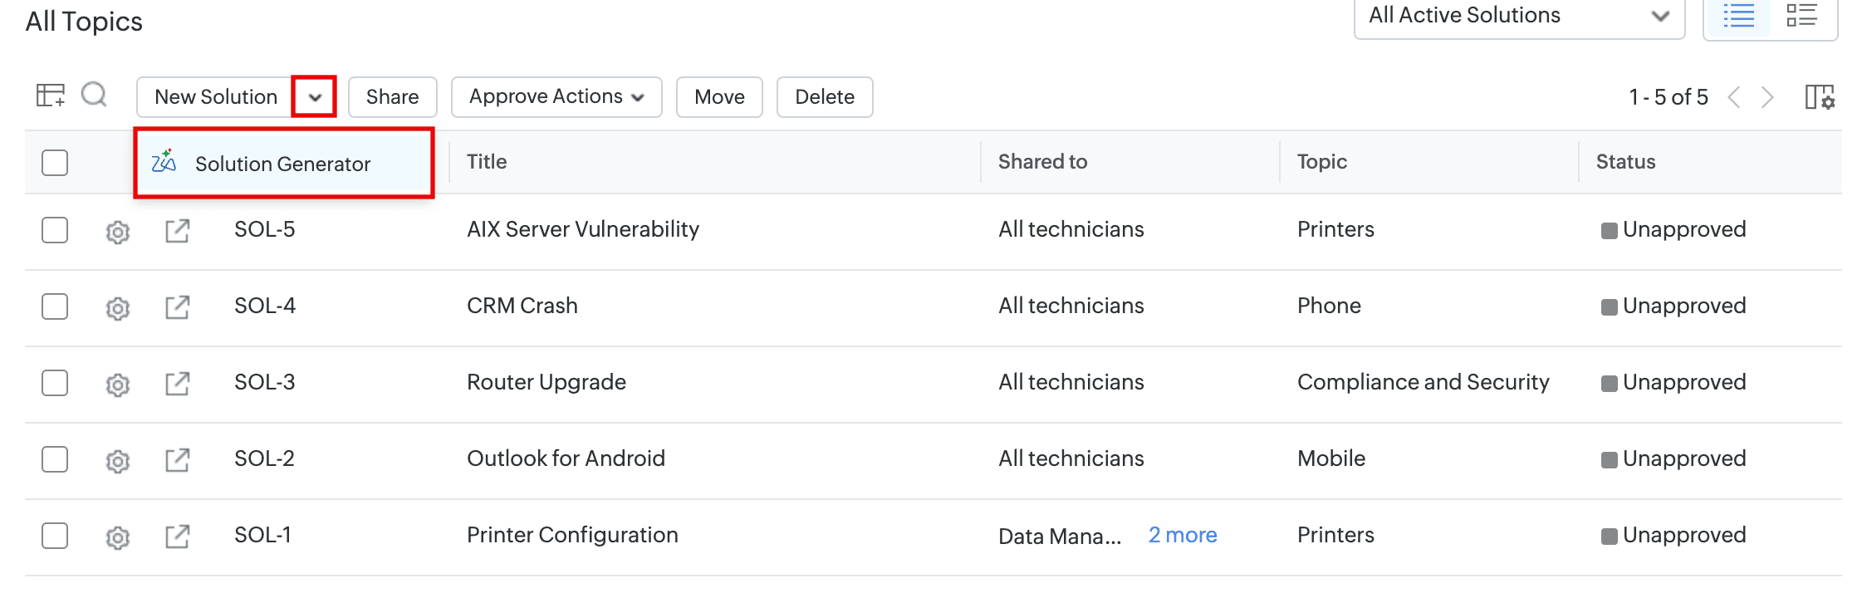Click gear icon for SOL-3 row
Screen dimensions: 1867x593
[x=118, y=385]
